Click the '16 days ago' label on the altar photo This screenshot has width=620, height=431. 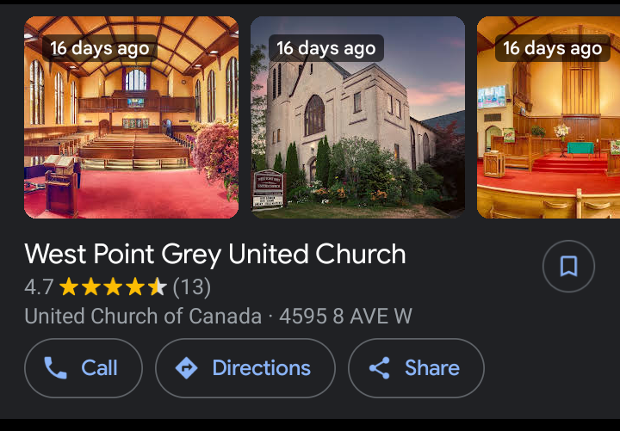(x=552, y=48)
